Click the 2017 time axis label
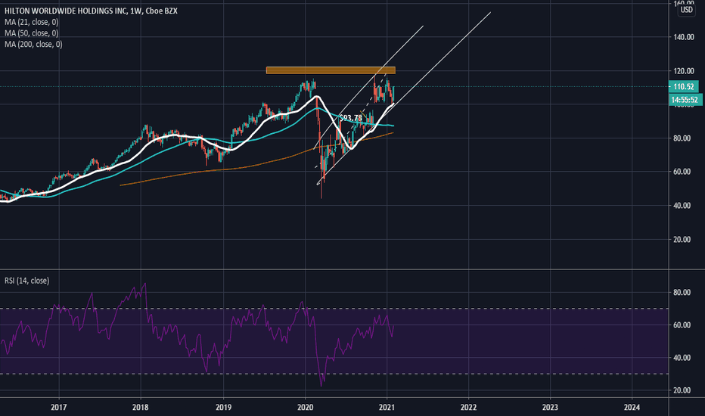The image size is (705, 416). 59,408
